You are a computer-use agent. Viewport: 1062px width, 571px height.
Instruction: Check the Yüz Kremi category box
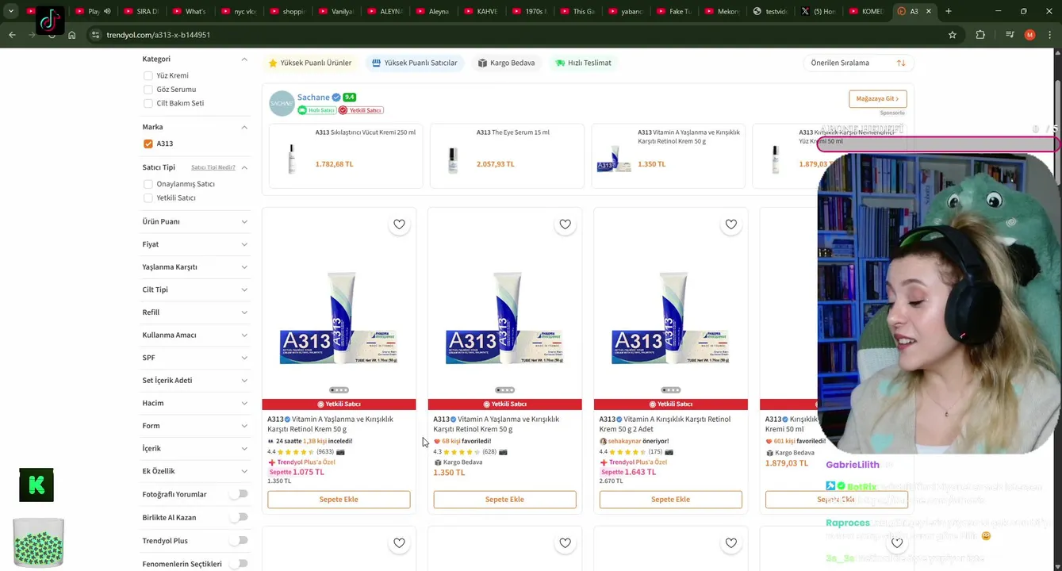point(148,75)
